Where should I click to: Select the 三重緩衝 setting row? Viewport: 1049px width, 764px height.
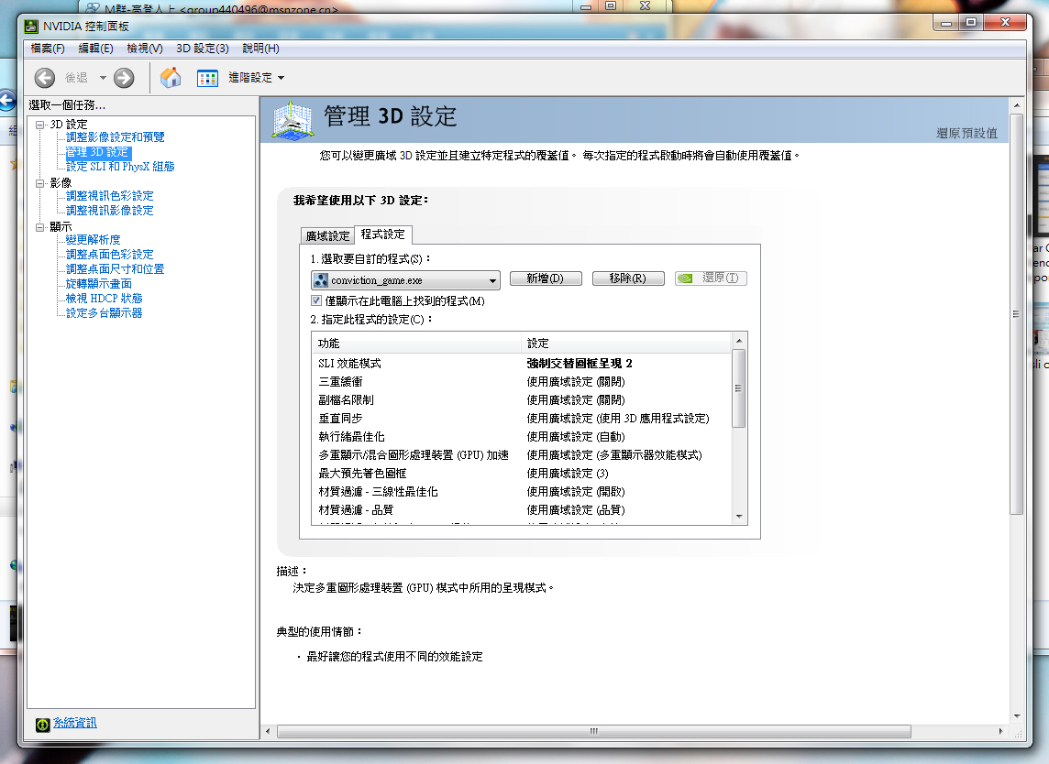coord(522,382)
